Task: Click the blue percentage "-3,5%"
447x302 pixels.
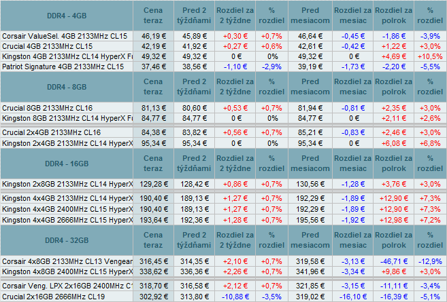Action: point(271,297)
